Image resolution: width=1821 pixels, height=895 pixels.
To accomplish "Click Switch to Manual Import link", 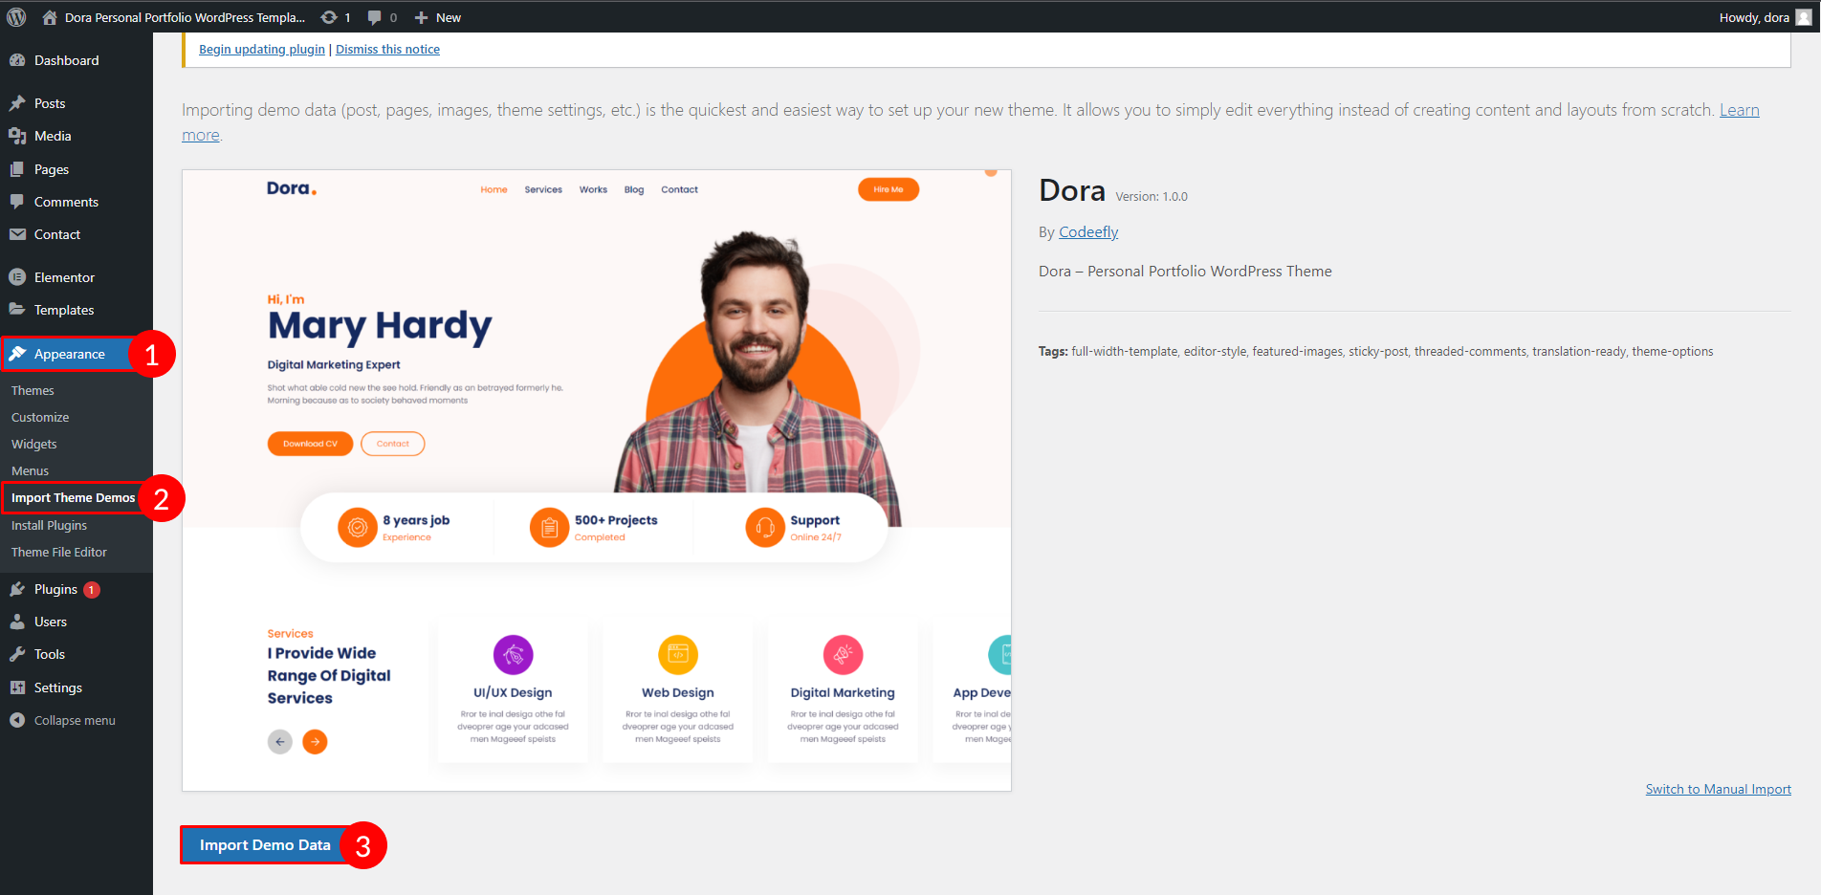I will [x=1718, y=789].
